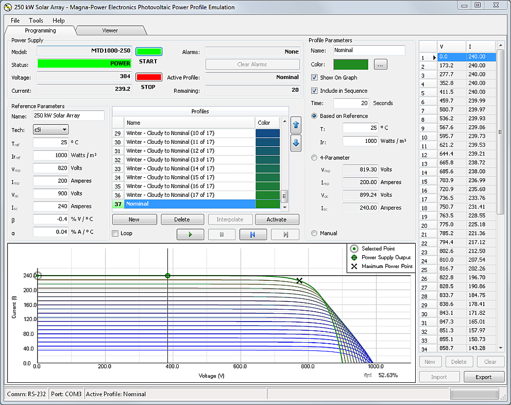
Task: Click the green Nominal profile color swatch
Action: (265, 204)
